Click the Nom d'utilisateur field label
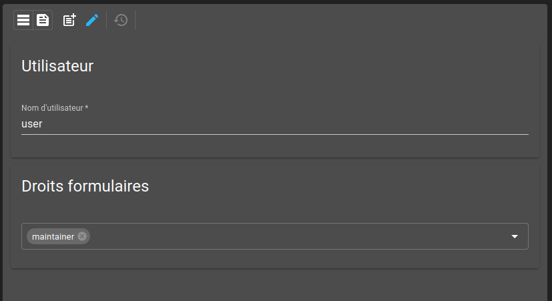Image resolution: width=552 pixels, height=301 pixels. click(55, 107)
